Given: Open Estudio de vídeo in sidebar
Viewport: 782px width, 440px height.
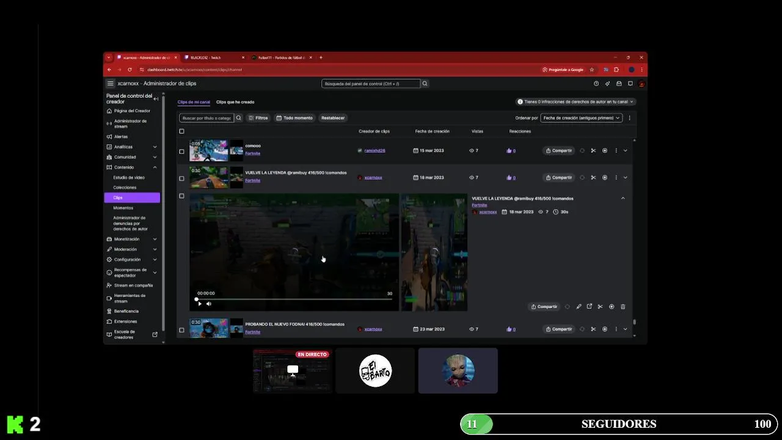Looking at the screenshot, I should click(129, 177).
